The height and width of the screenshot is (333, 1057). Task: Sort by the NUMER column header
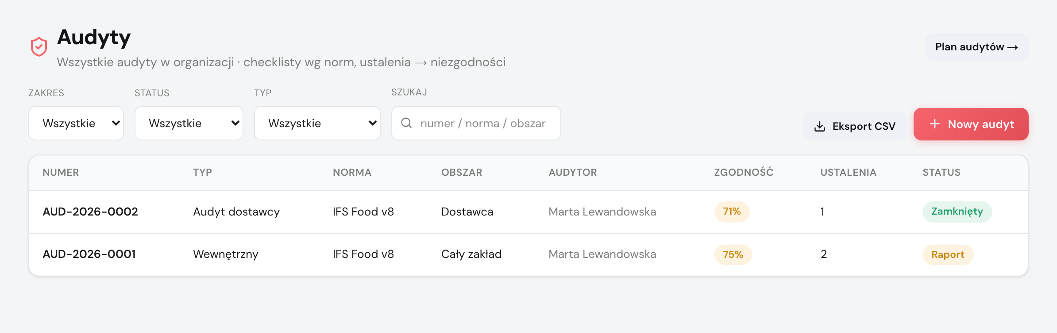(x=61, y=172)
